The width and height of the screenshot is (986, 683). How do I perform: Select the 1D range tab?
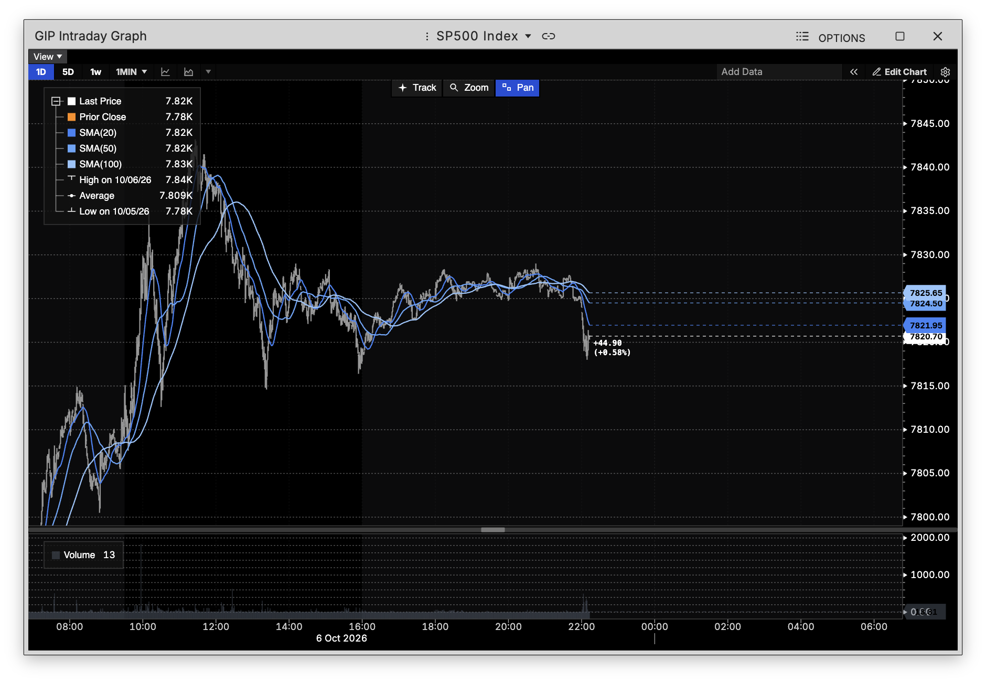[x=41, y=72]
